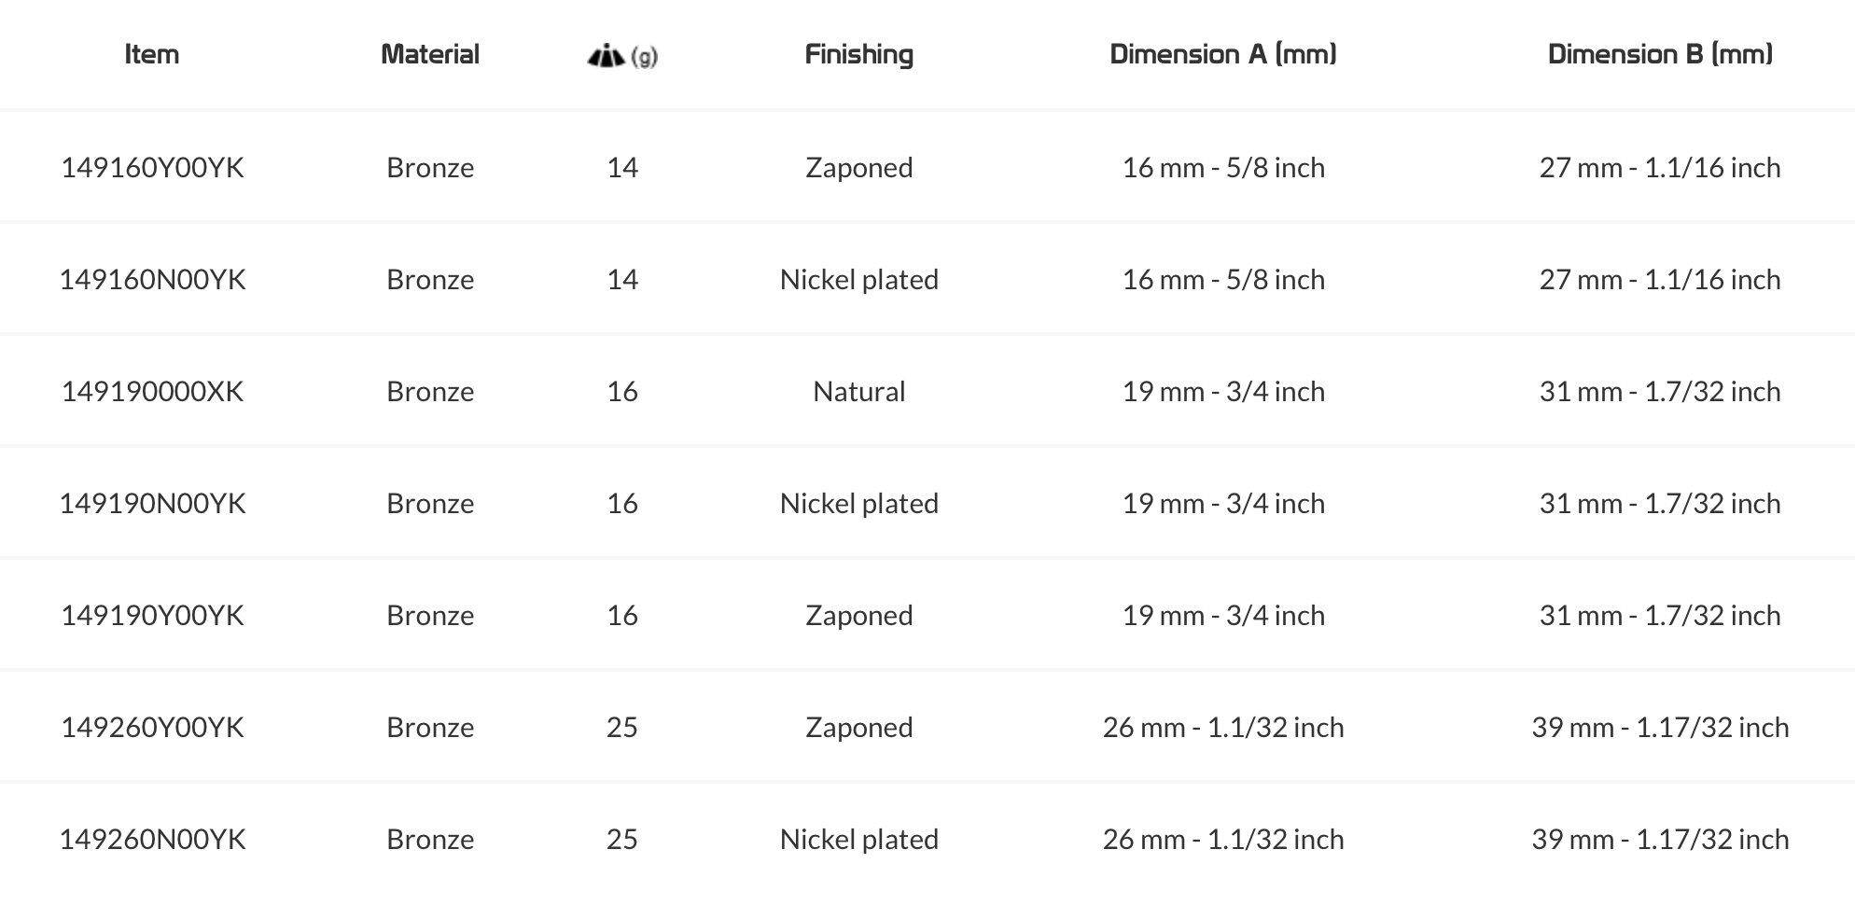Select item code 149190000XK
Screen dimensions: 1855x905
[152, 392]
